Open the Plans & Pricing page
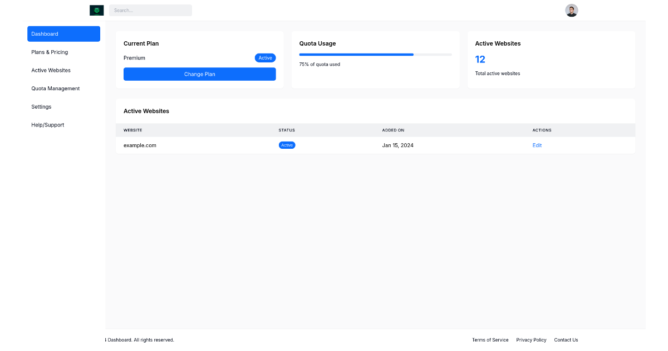This screenshot has height=351, width=668. coord(50,52)
